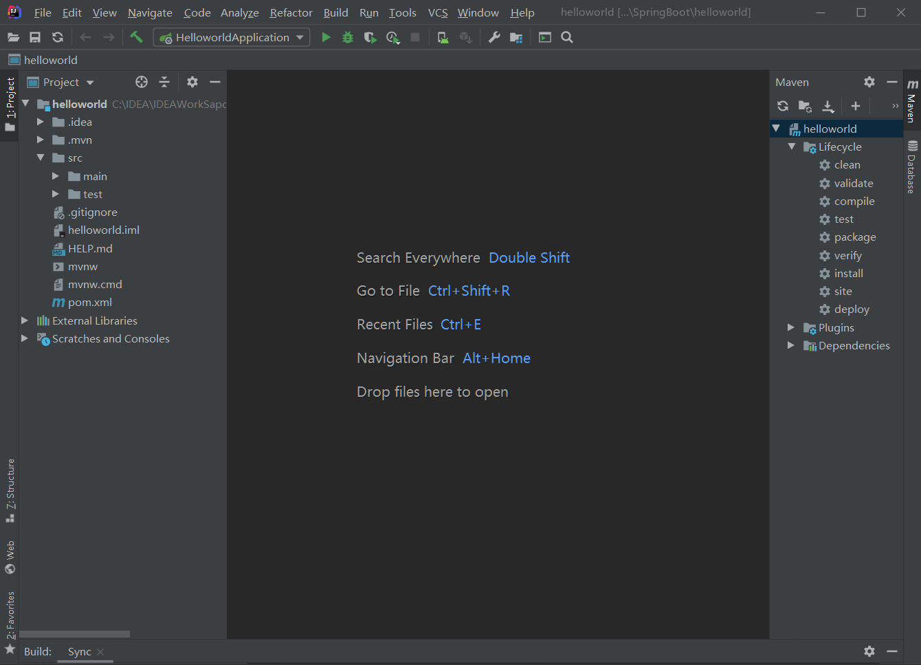Expand Scratches and Consoles node
Viewport: 921px width, 665px height.
25,338
